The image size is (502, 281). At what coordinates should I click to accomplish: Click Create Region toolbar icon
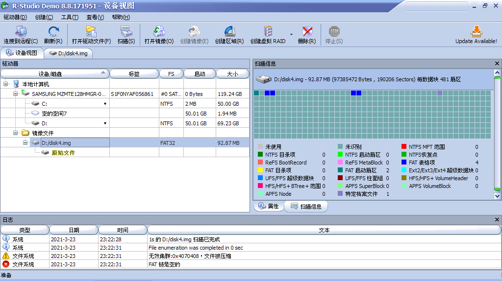229,31
